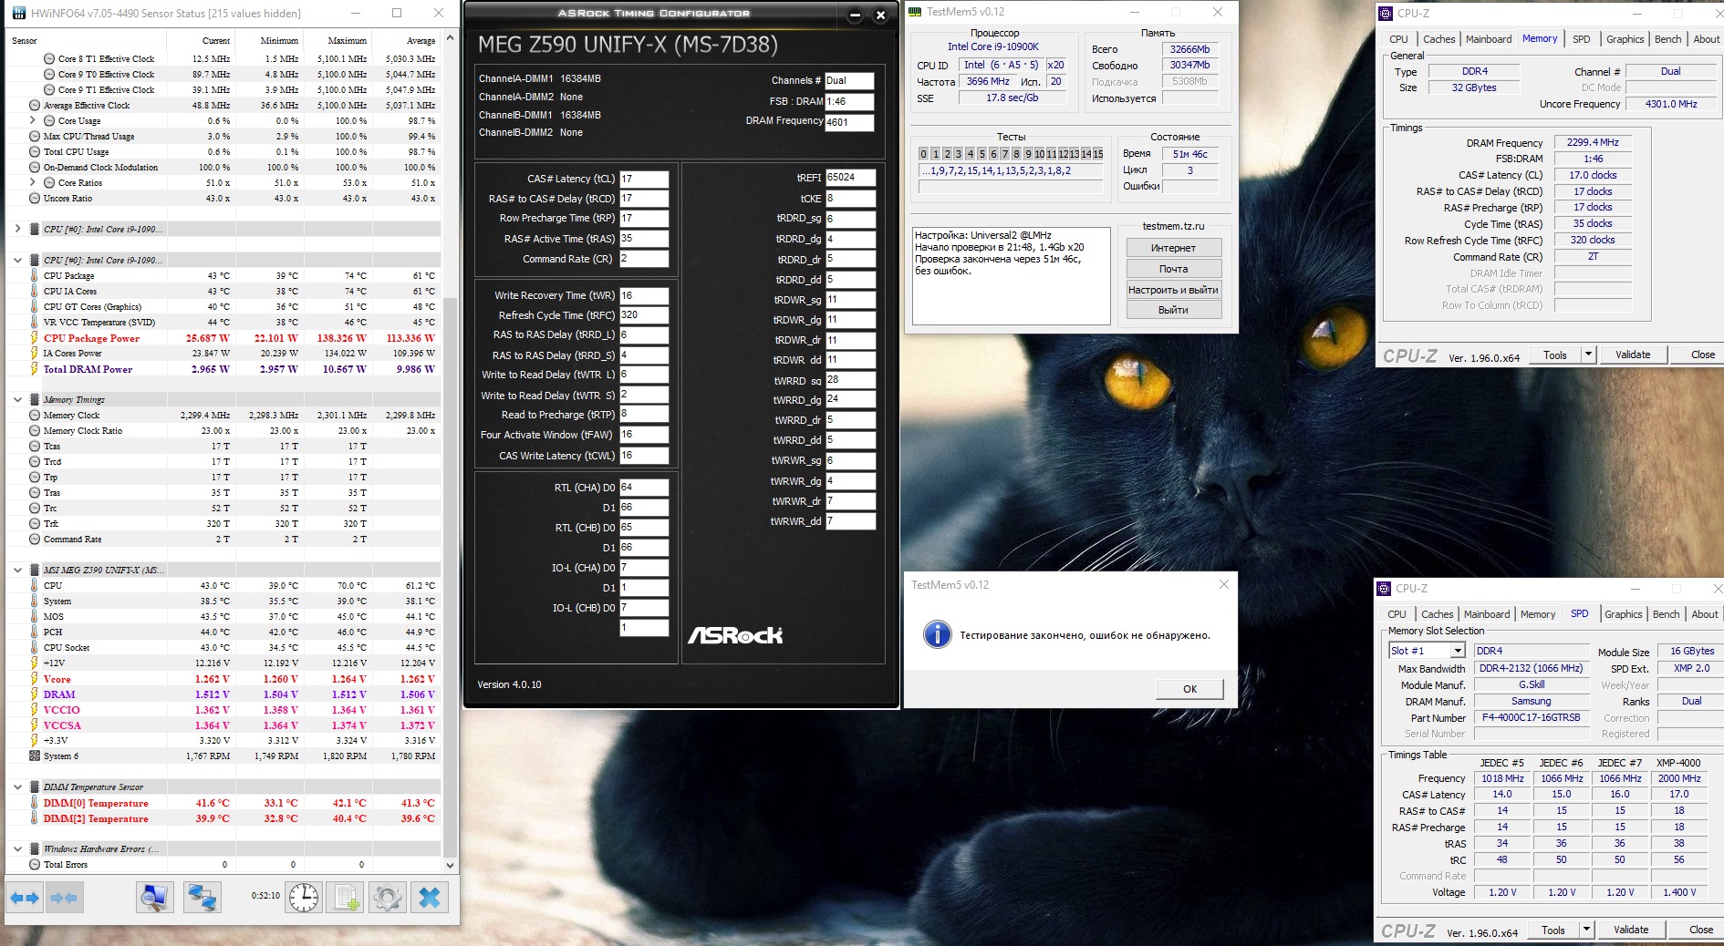Collapse the Windows Hardware Errors group
This screenshot has height=946, width=1724.
[x=17, y=848]
